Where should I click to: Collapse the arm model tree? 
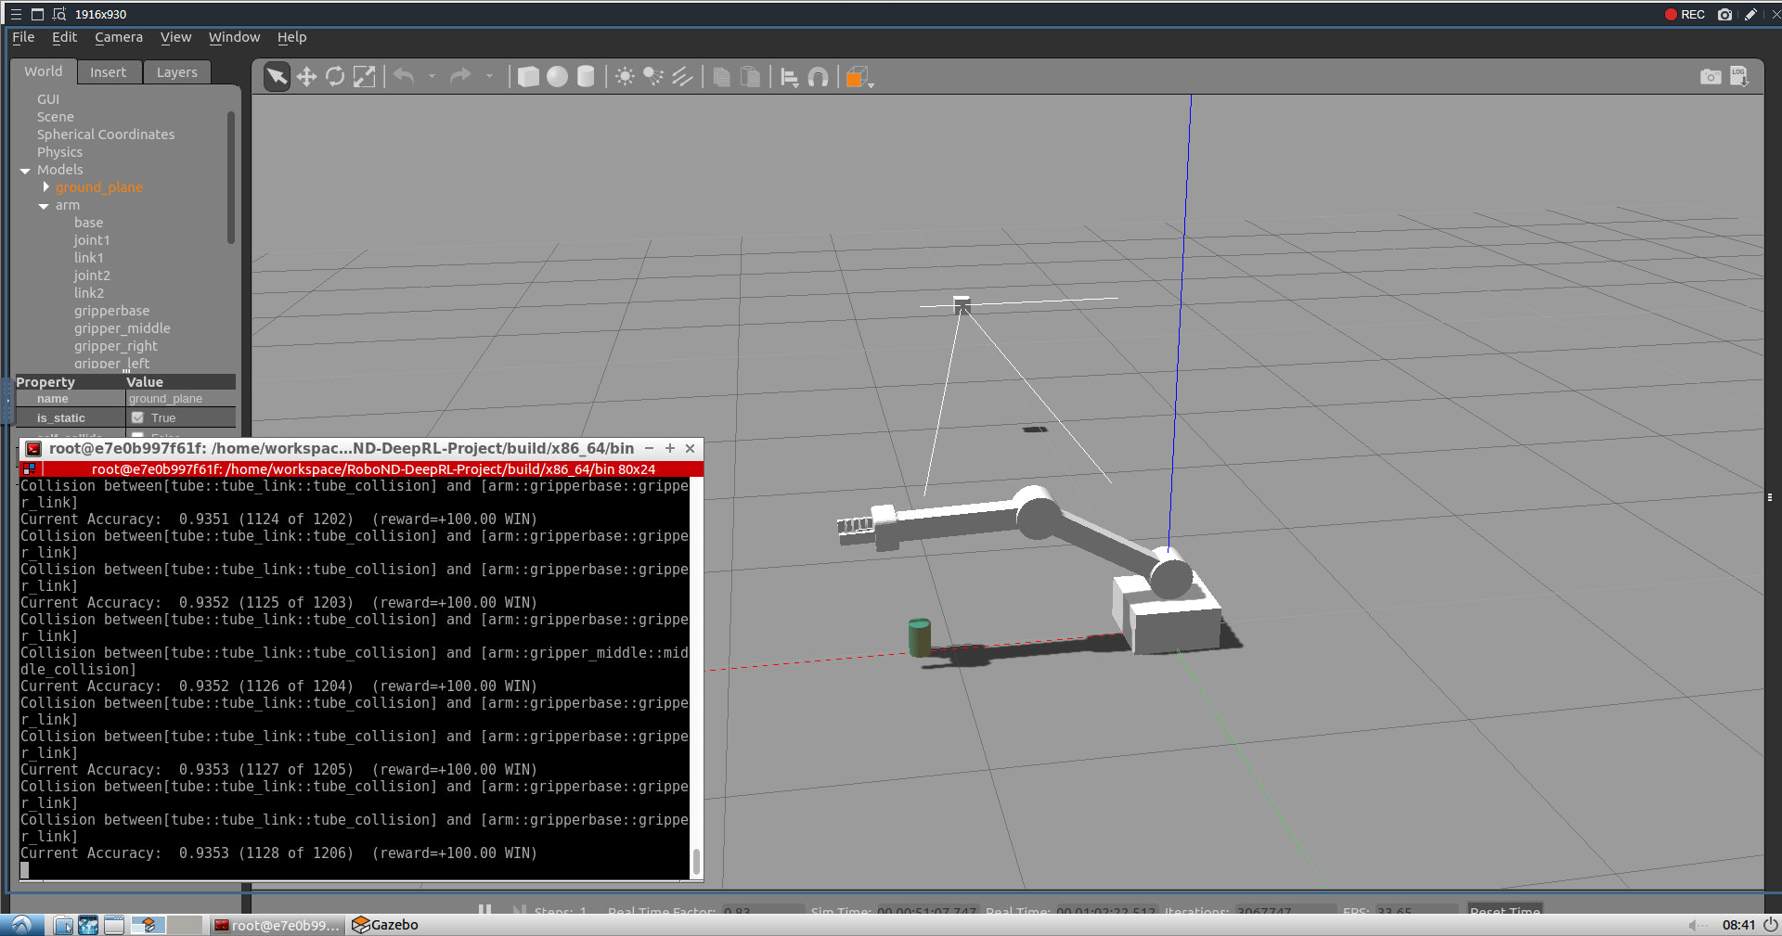point(44,205)
